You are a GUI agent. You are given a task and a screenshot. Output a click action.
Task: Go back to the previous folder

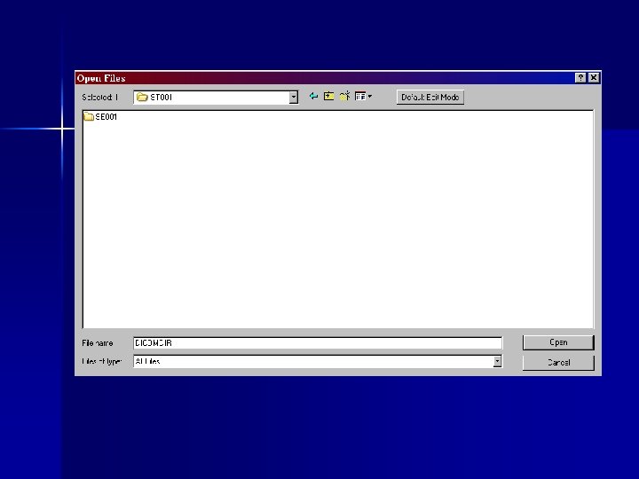[313, 97]
